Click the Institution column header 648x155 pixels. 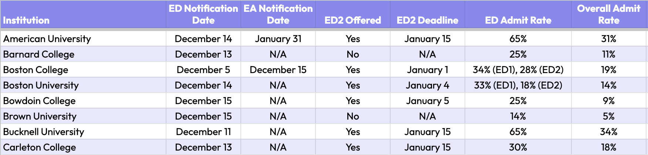(x=26, y=20)
